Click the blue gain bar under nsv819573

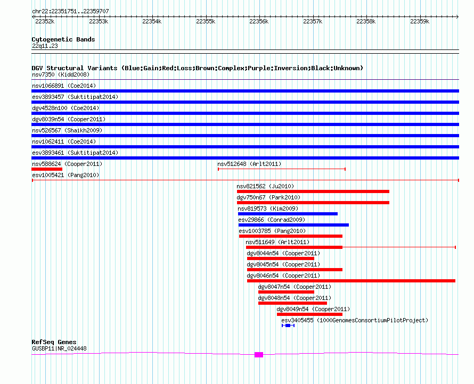click(x=288, y=214)
